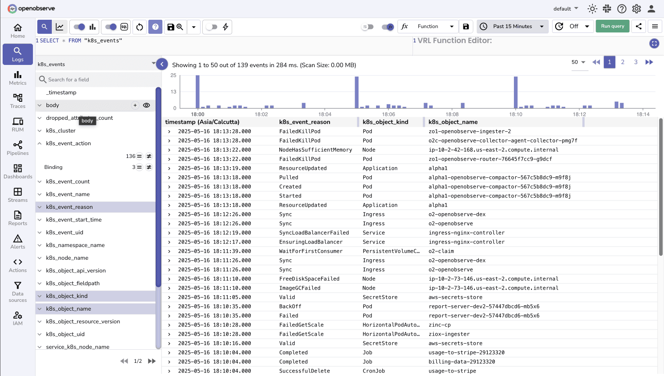Click the save search icon
664x376 pixels.
170,27
